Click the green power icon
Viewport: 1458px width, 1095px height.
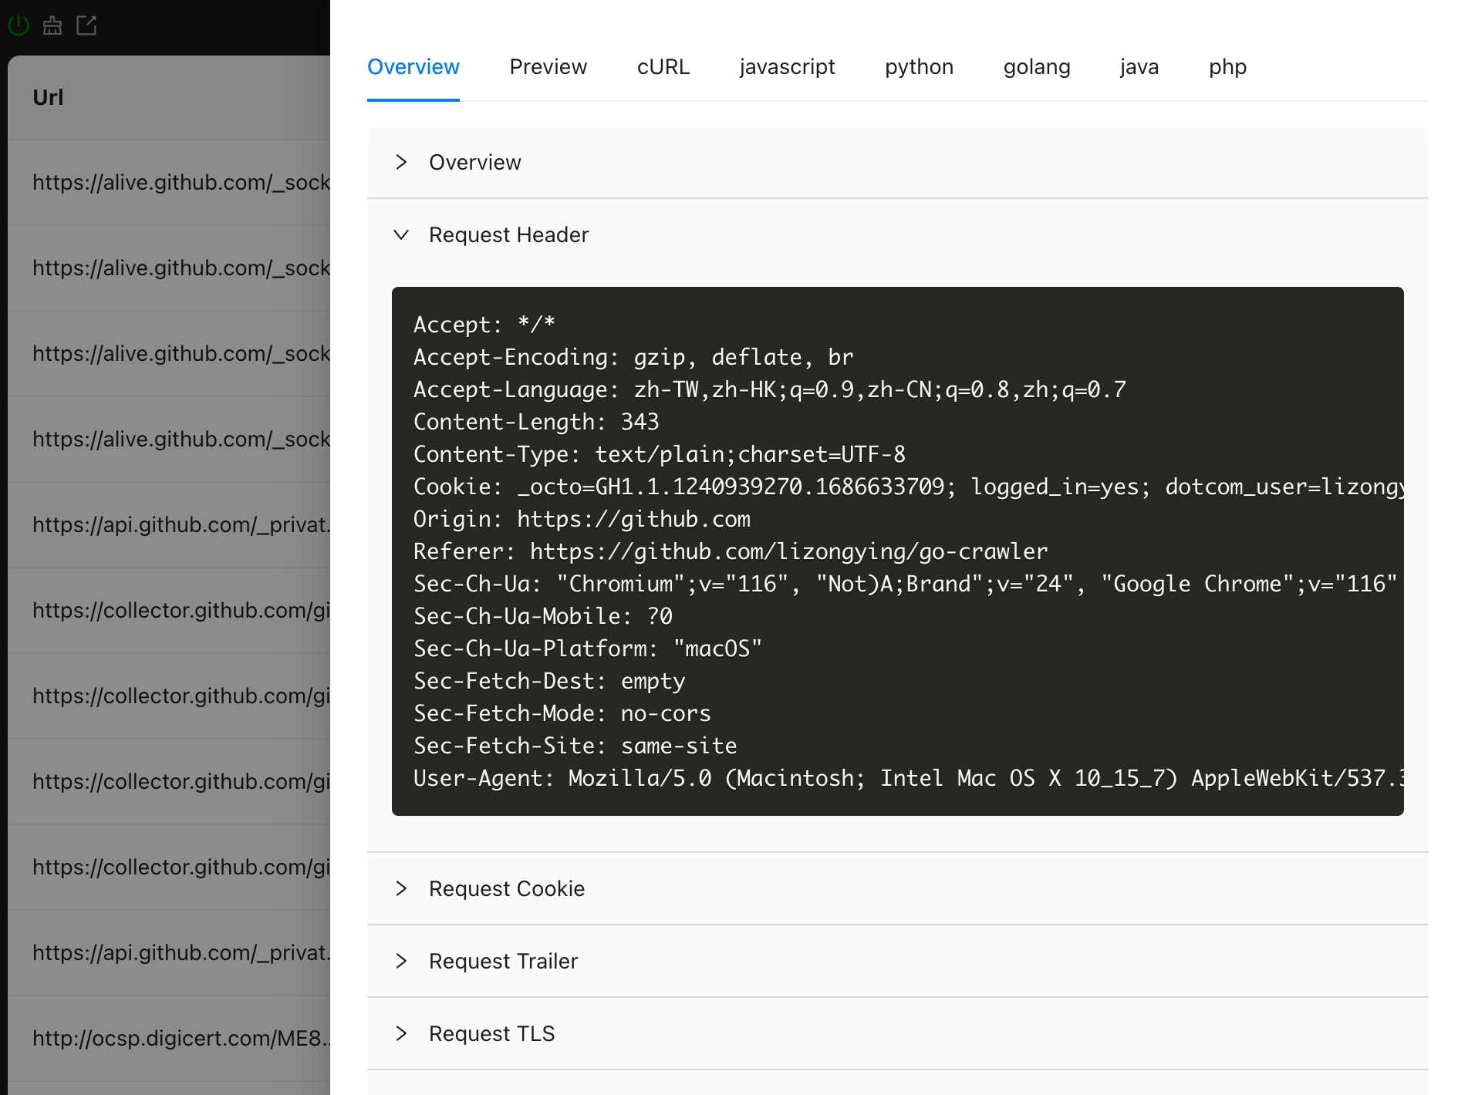[19, 25]
